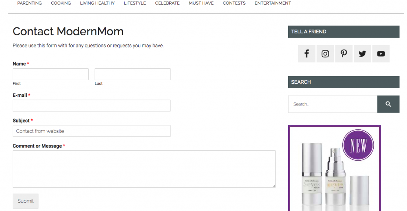Focus the First name field
Image resolution: width=407 pixels, height=211 pixels.
point(50,74)
